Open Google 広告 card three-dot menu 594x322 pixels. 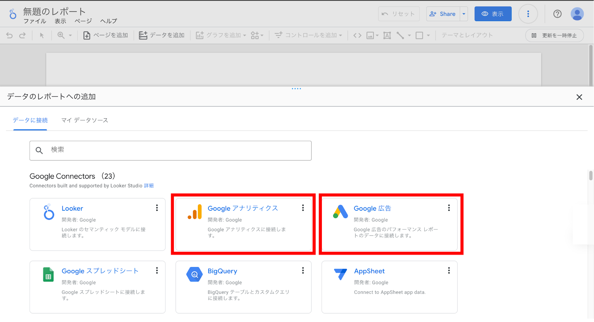[x=449, y=208]
